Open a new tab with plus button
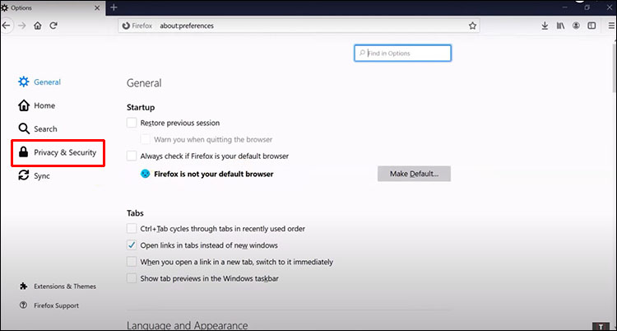Viewport: 617px width, 331px height. (114, 7)
